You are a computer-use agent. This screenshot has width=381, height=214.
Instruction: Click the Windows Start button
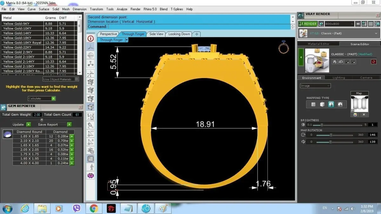[7, 208]
